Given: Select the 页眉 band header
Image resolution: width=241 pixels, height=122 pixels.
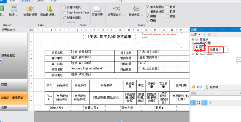Looking at the screenshot, I should coord(14,85).
